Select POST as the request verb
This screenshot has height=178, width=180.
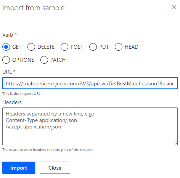[x=64, y=47]
